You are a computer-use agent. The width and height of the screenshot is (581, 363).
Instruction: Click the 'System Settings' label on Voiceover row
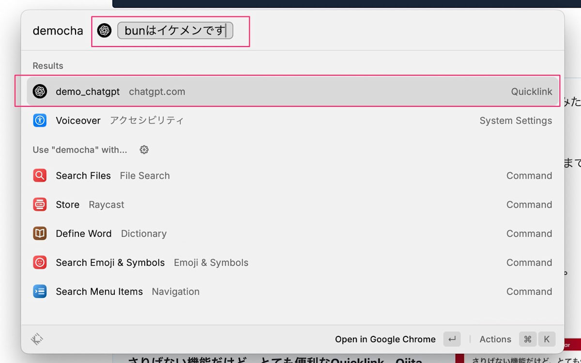[516, 121]
